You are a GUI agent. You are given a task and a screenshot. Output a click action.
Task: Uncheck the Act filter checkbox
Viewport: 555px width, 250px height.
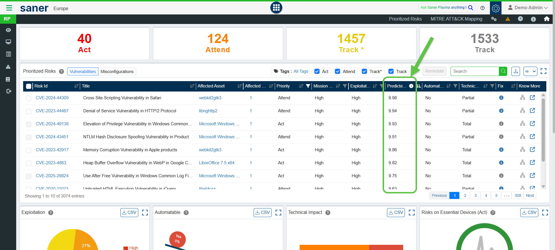[x=317, y=71]
